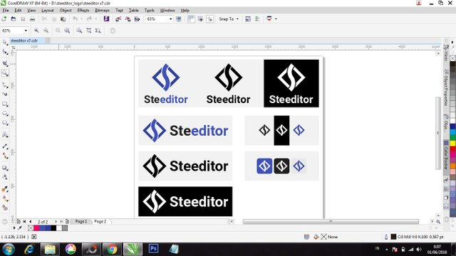Click the Export icon in toolbar
456x256 pixels.
coord(128,19)
